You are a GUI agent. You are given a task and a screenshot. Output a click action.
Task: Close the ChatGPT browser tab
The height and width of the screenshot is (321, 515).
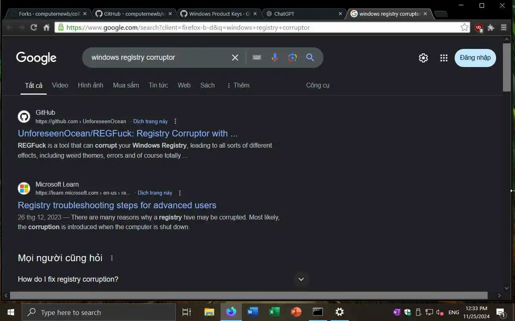340,14
